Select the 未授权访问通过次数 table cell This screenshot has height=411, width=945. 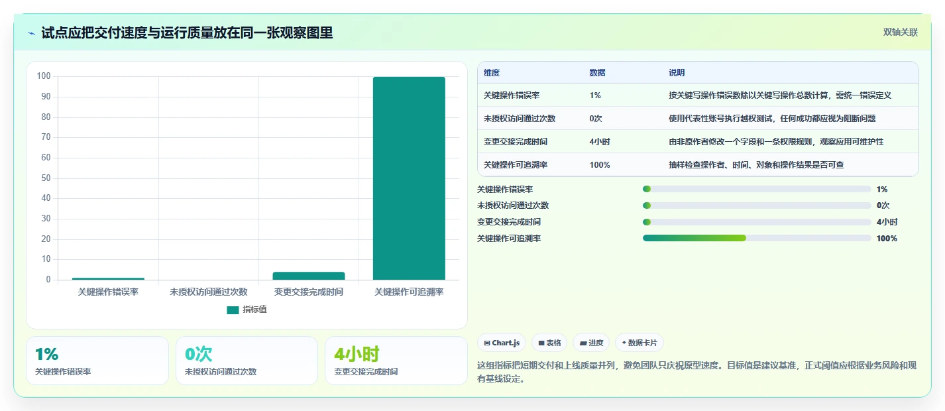520,119
